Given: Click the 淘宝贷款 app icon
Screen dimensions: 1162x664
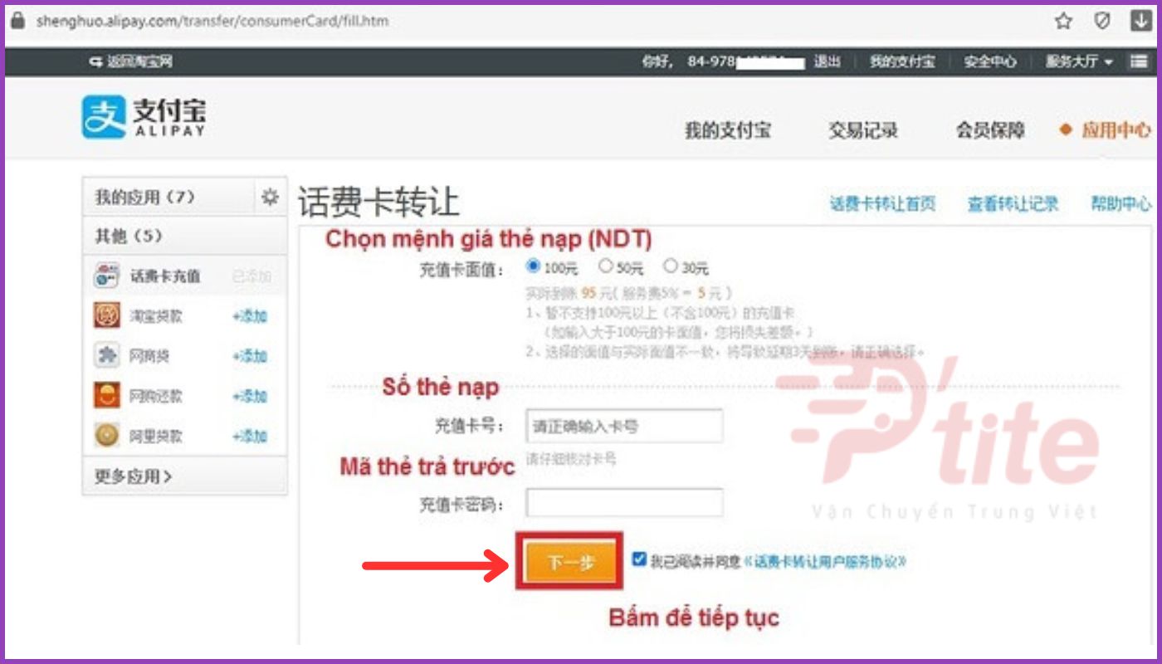Looking at the screenshot, I should pos(106,316).
